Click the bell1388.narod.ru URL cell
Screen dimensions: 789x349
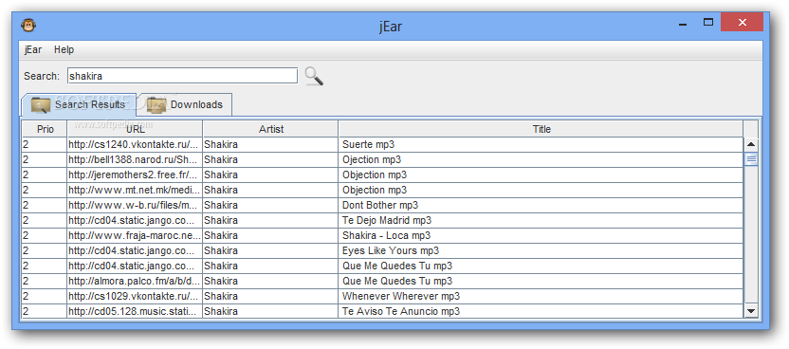[x=135, y=160]
